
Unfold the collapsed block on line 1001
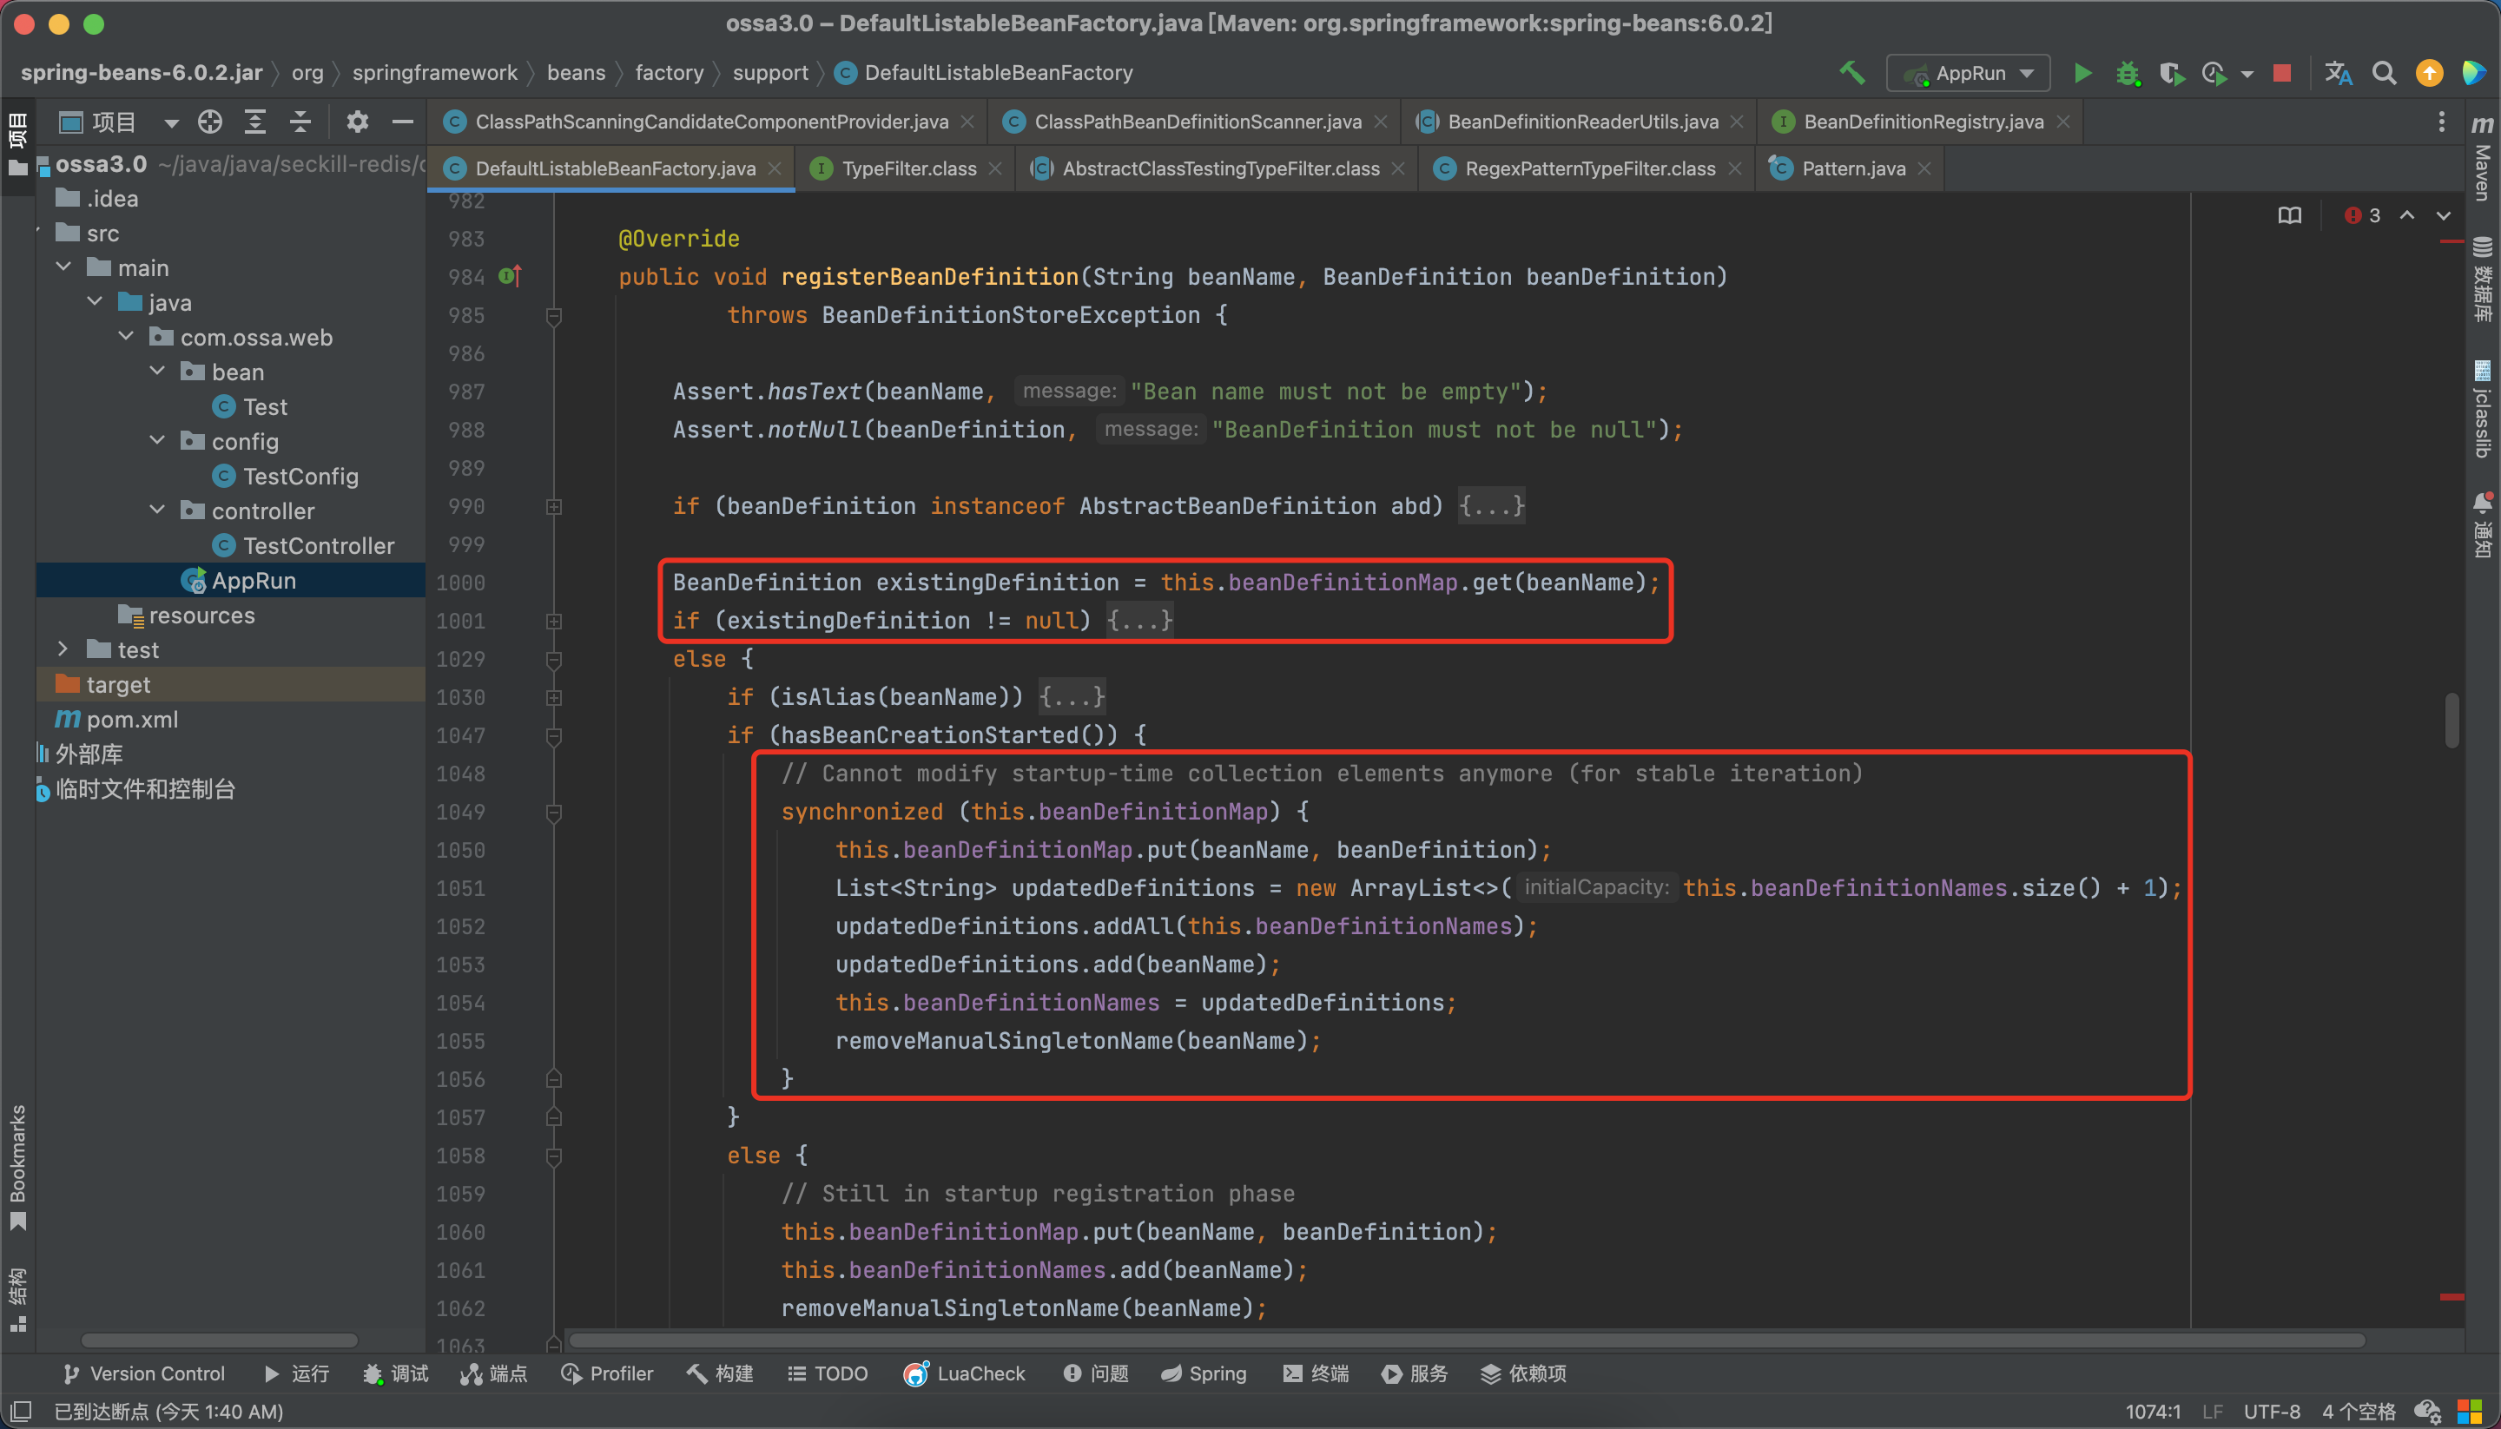pos(553,622)
